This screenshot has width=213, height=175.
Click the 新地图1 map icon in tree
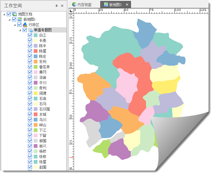pyautogui.click(x=20, y=19)
